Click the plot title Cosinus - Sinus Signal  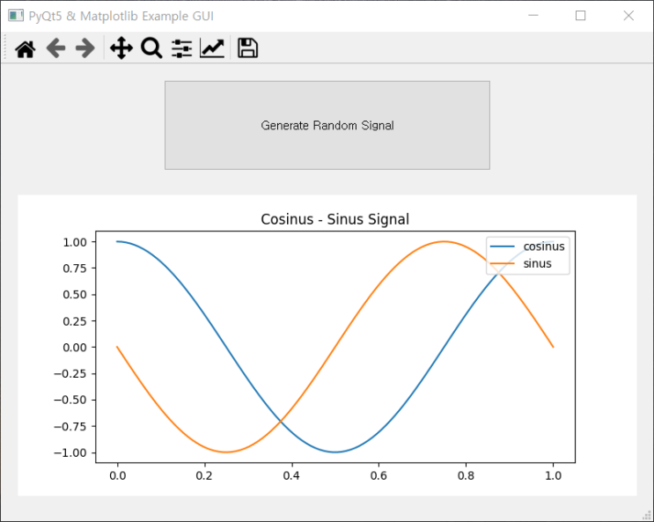tap(334, 219)
